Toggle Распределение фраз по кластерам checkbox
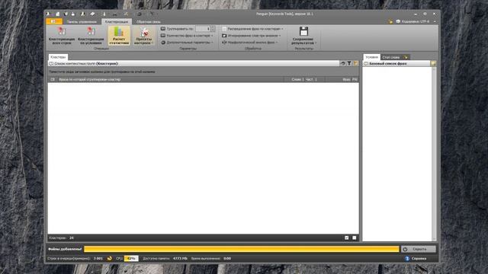 point(224,29)
